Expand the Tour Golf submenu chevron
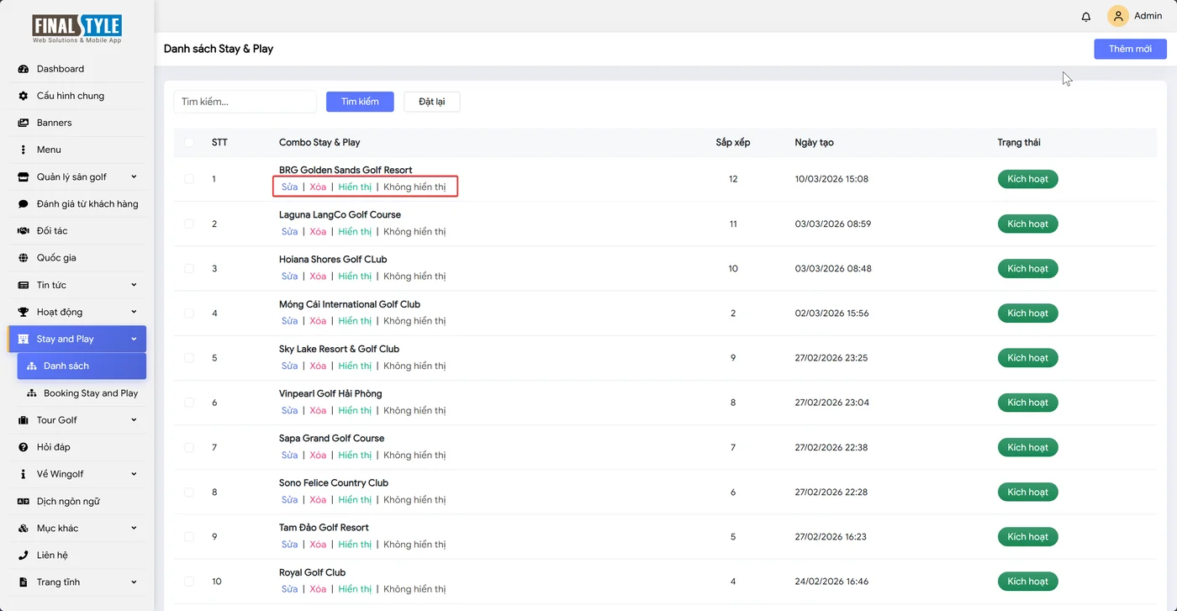The height and width of the screenshot is (611, 1177). (135, 420)
